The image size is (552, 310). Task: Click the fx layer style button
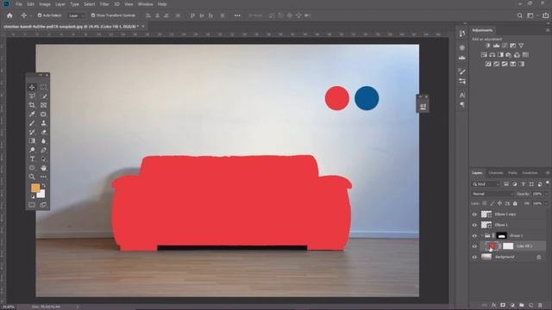coord(493,306)
